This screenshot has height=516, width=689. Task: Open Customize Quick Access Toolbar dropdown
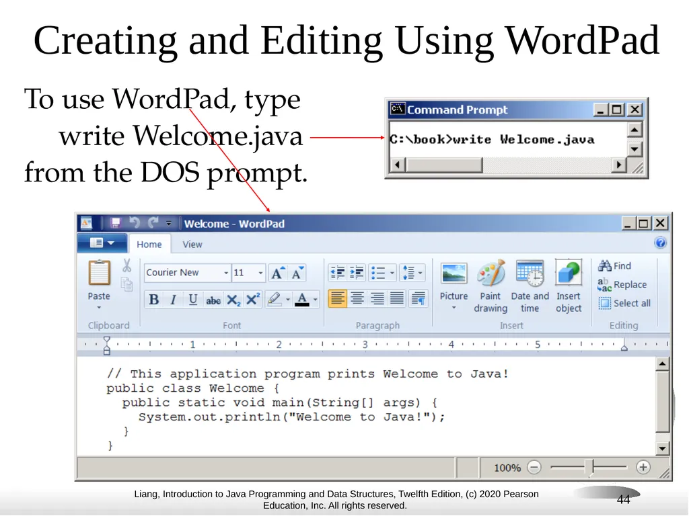[169, 223]
